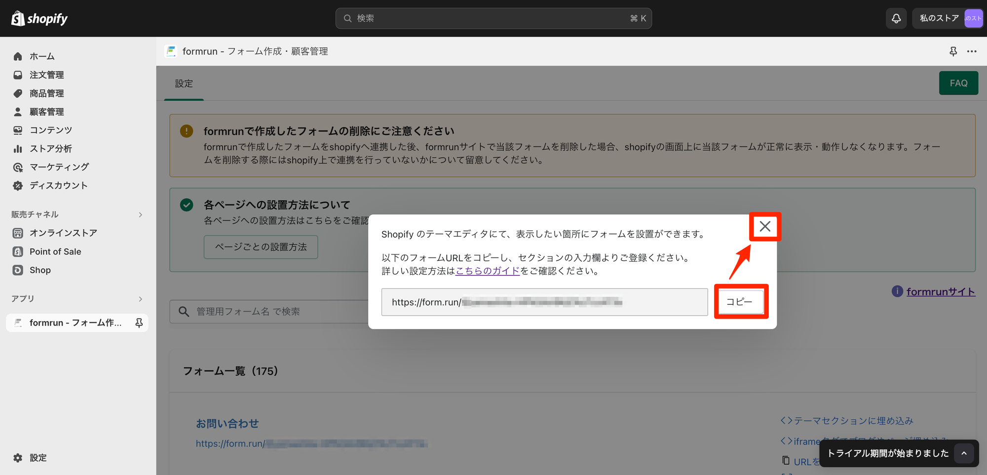Image resolution: width=987 pixels, height=475 pixels.
Task: Unpin formrun app in sidebar
Action: point(139,323)
